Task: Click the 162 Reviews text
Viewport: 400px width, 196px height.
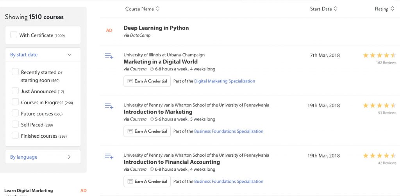Action: [386, 63]
